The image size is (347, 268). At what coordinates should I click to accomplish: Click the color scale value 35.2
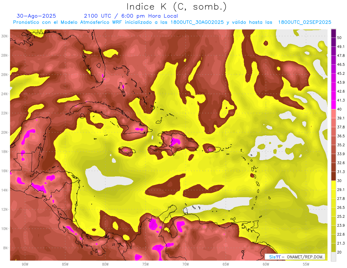point(341,145)
